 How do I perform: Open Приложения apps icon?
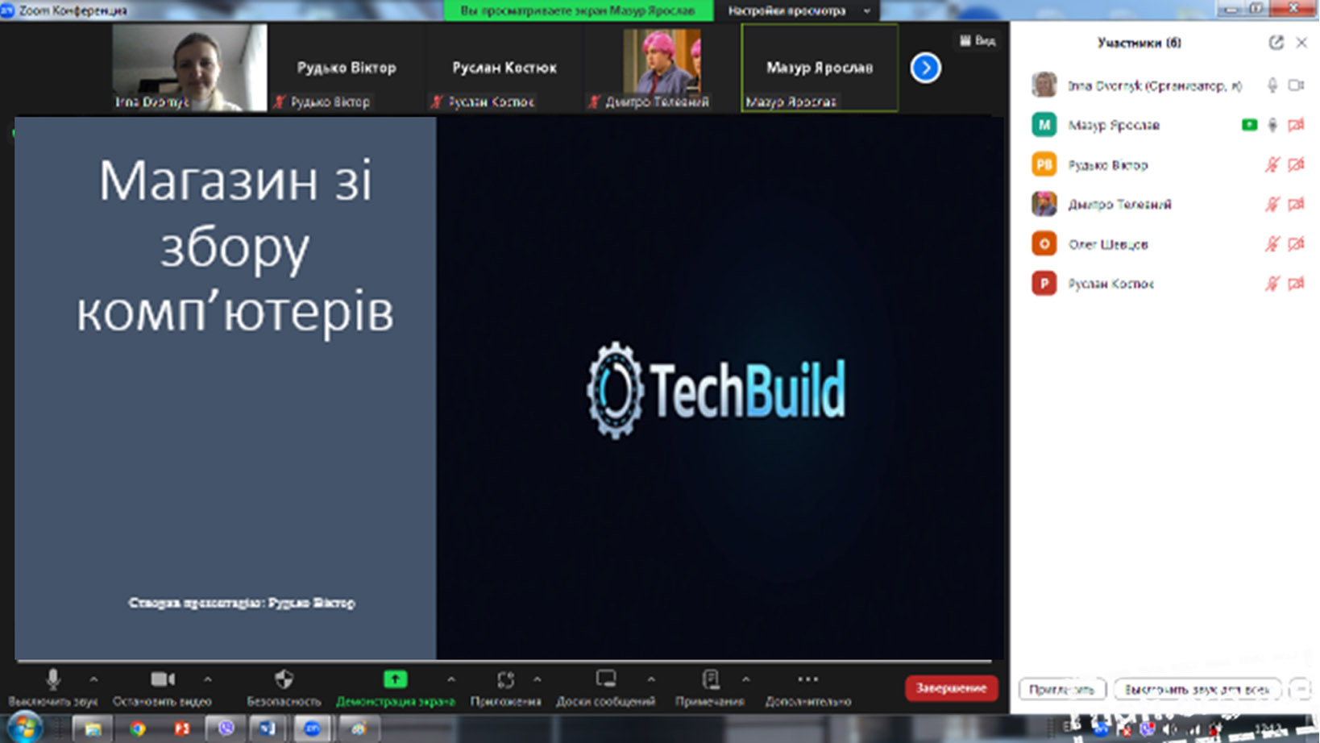pyautogui.click(x=505, y=679)
